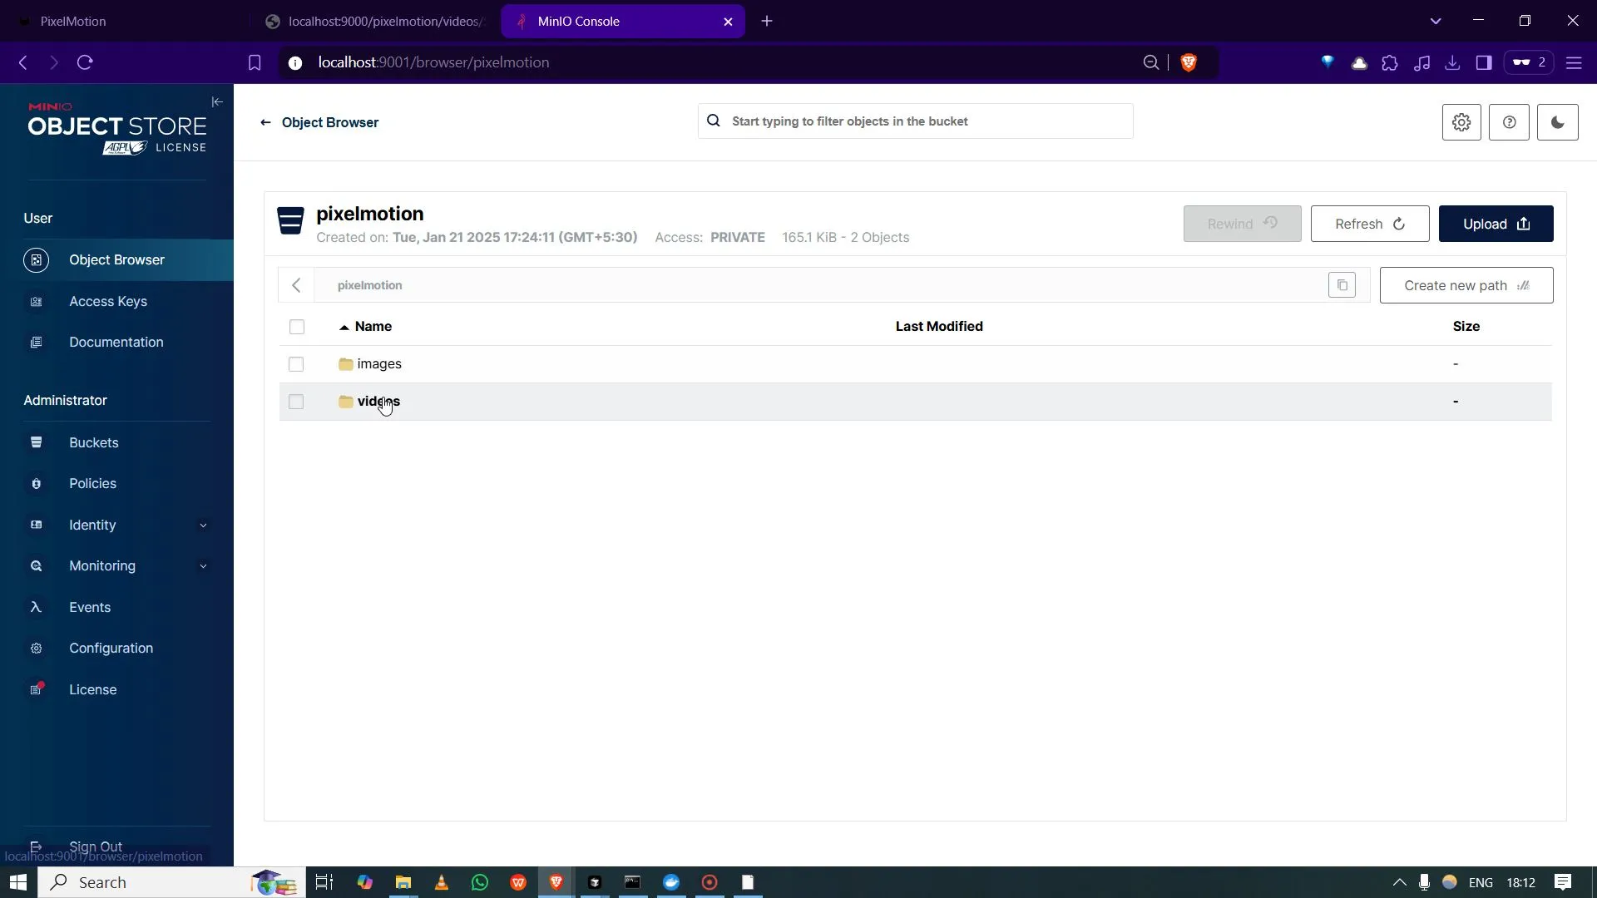Focus the filter objects search field
The height and width of the screenshot is (898, 1597).
(x=915, y=121)
